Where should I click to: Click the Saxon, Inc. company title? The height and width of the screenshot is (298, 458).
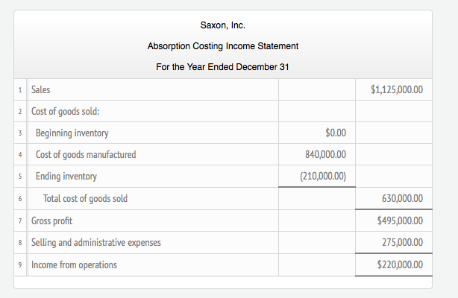(x=222, y=26)
